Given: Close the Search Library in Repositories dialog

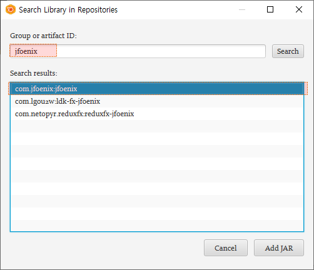Looking at the screenshot, I should pos(299,9).
